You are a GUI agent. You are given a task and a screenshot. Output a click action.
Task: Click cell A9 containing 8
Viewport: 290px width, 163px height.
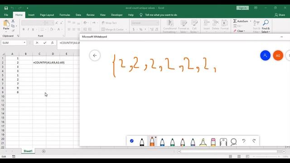12,92
